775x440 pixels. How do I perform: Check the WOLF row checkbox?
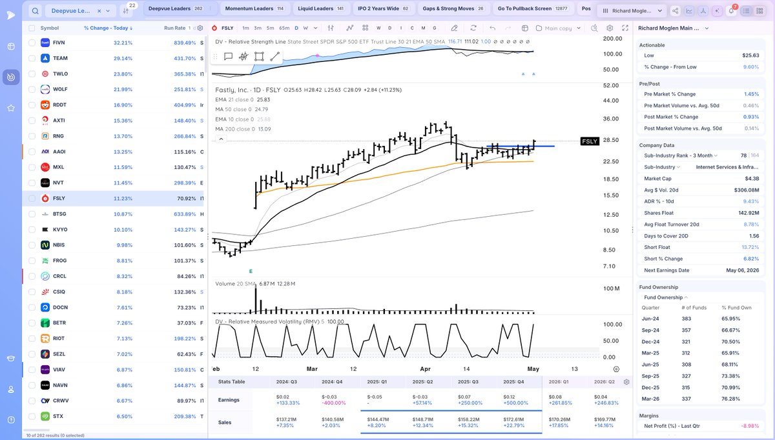pyautogui.click(x=32, y=89)
